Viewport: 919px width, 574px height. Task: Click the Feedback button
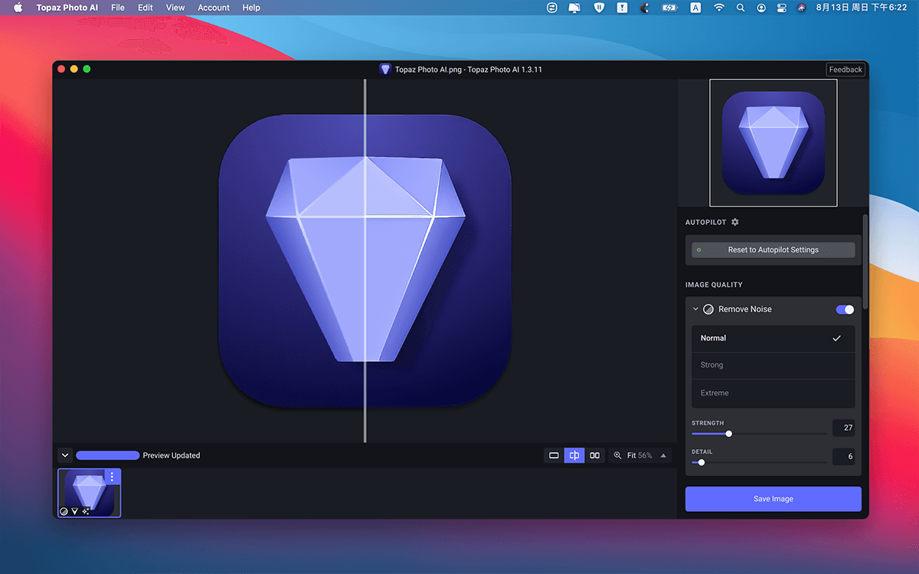(x=846, y=70)
